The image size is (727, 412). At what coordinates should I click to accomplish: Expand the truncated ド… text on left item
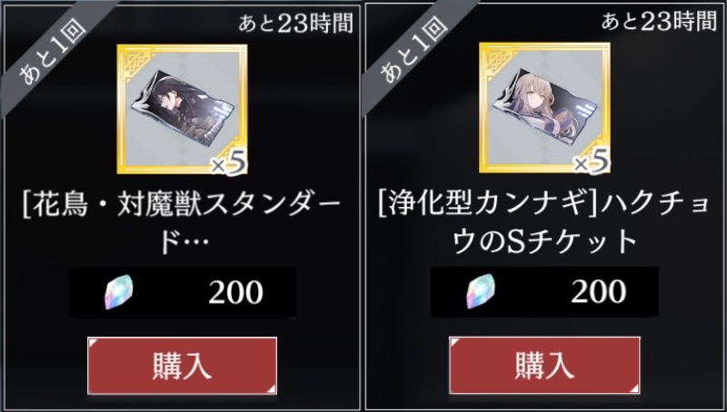183,242
